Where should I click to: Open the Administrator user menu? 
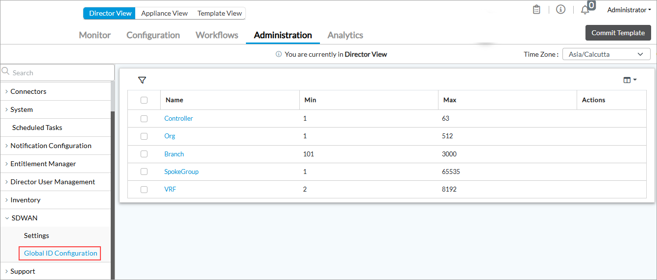[x=629, y=10]
